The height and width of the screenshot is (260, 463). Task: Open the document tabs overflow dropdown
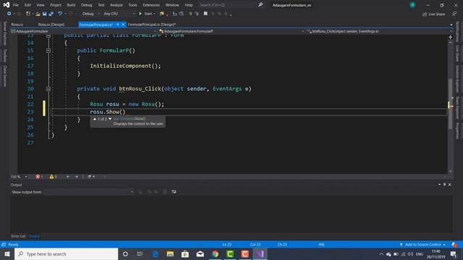(451, 25)
